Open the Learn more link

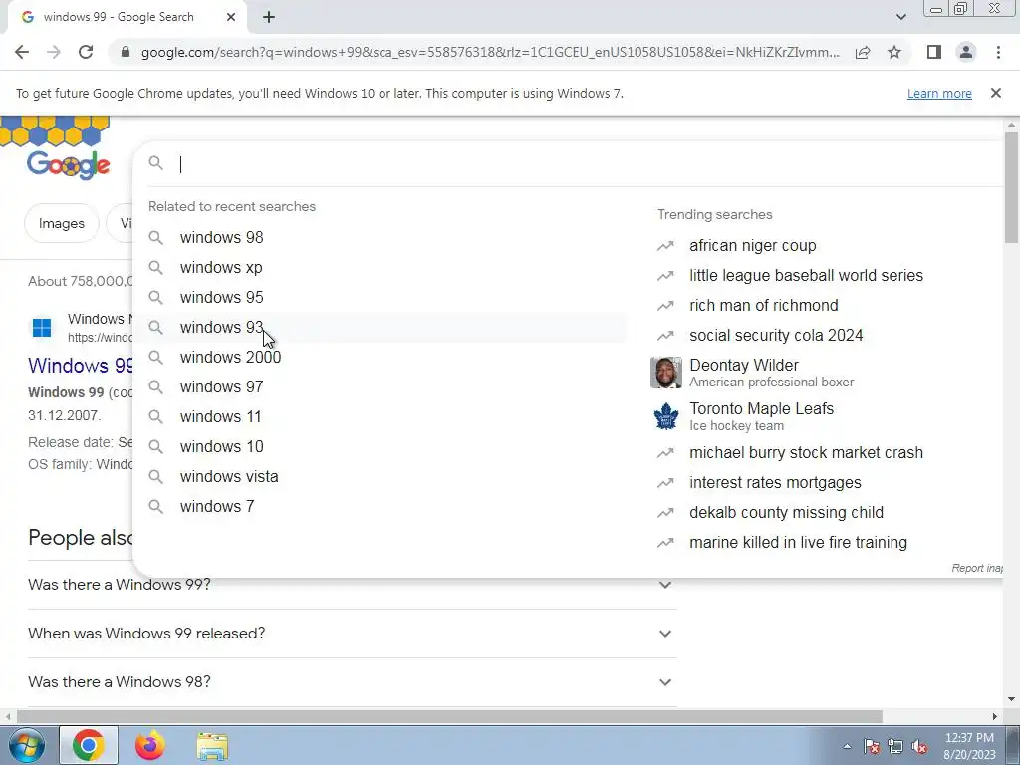tap(939, 93)
